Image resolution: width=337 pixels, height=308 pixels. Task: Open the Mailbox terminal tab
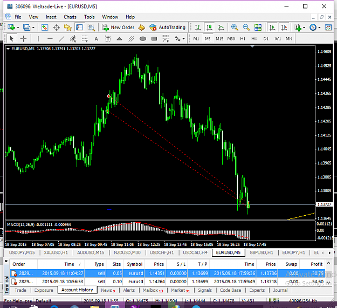pyautogui.click(x=153, y=290)
